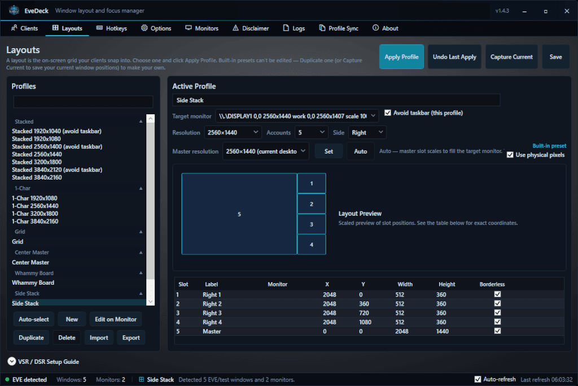Open the Profile Sync tab
This screenshot has height=386, width=578.
coord(339,28)
